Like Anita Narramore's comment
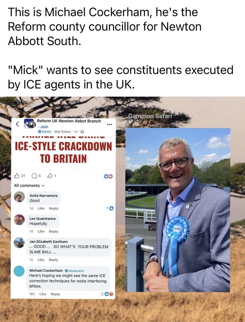The image size is (245, 322). (x=41, y=208)
